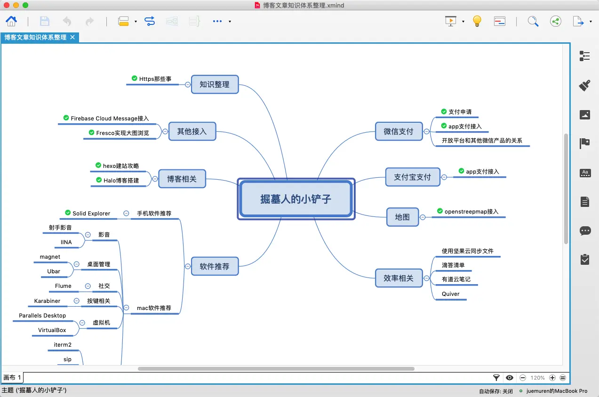Add boundary around topics
599x397 pixels.
tap(172, 21)
